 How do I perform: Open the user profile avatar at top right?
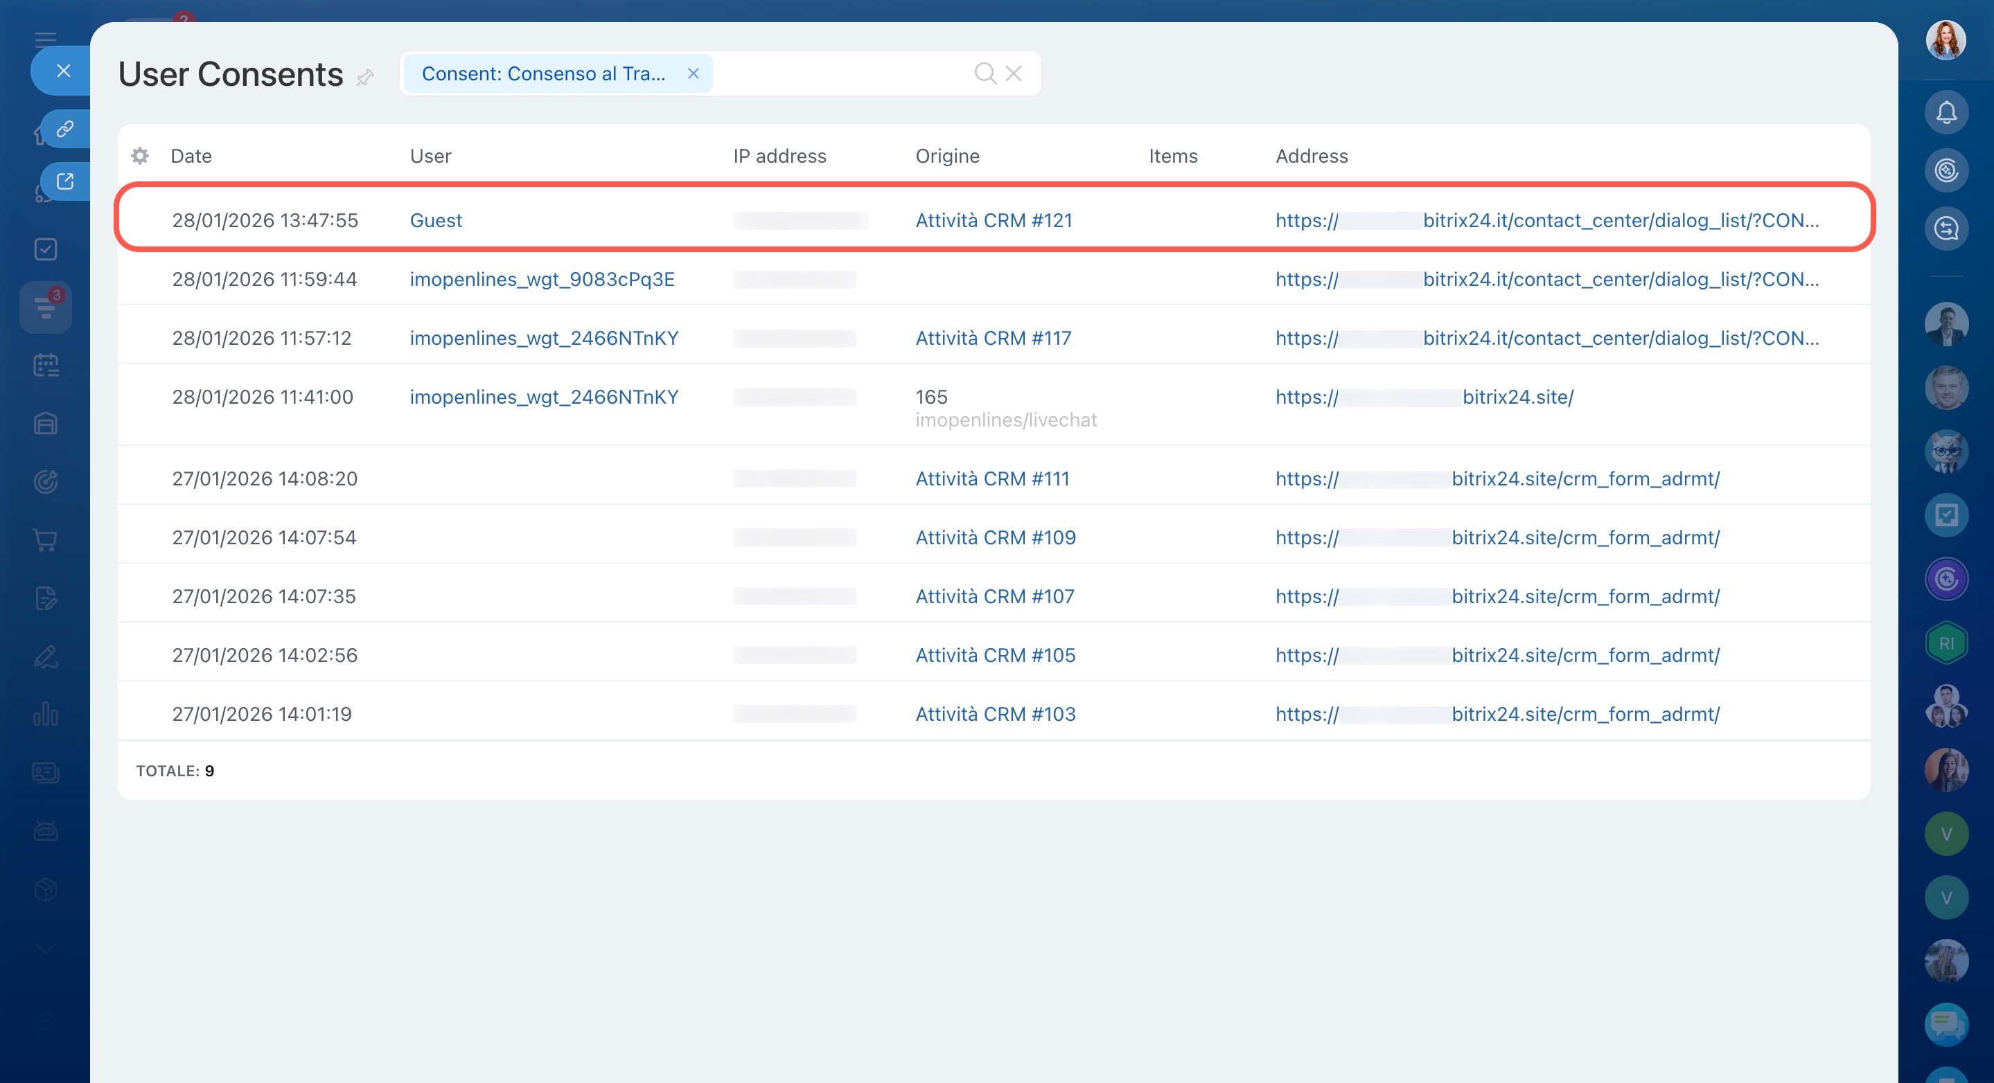click(1946, 39)
